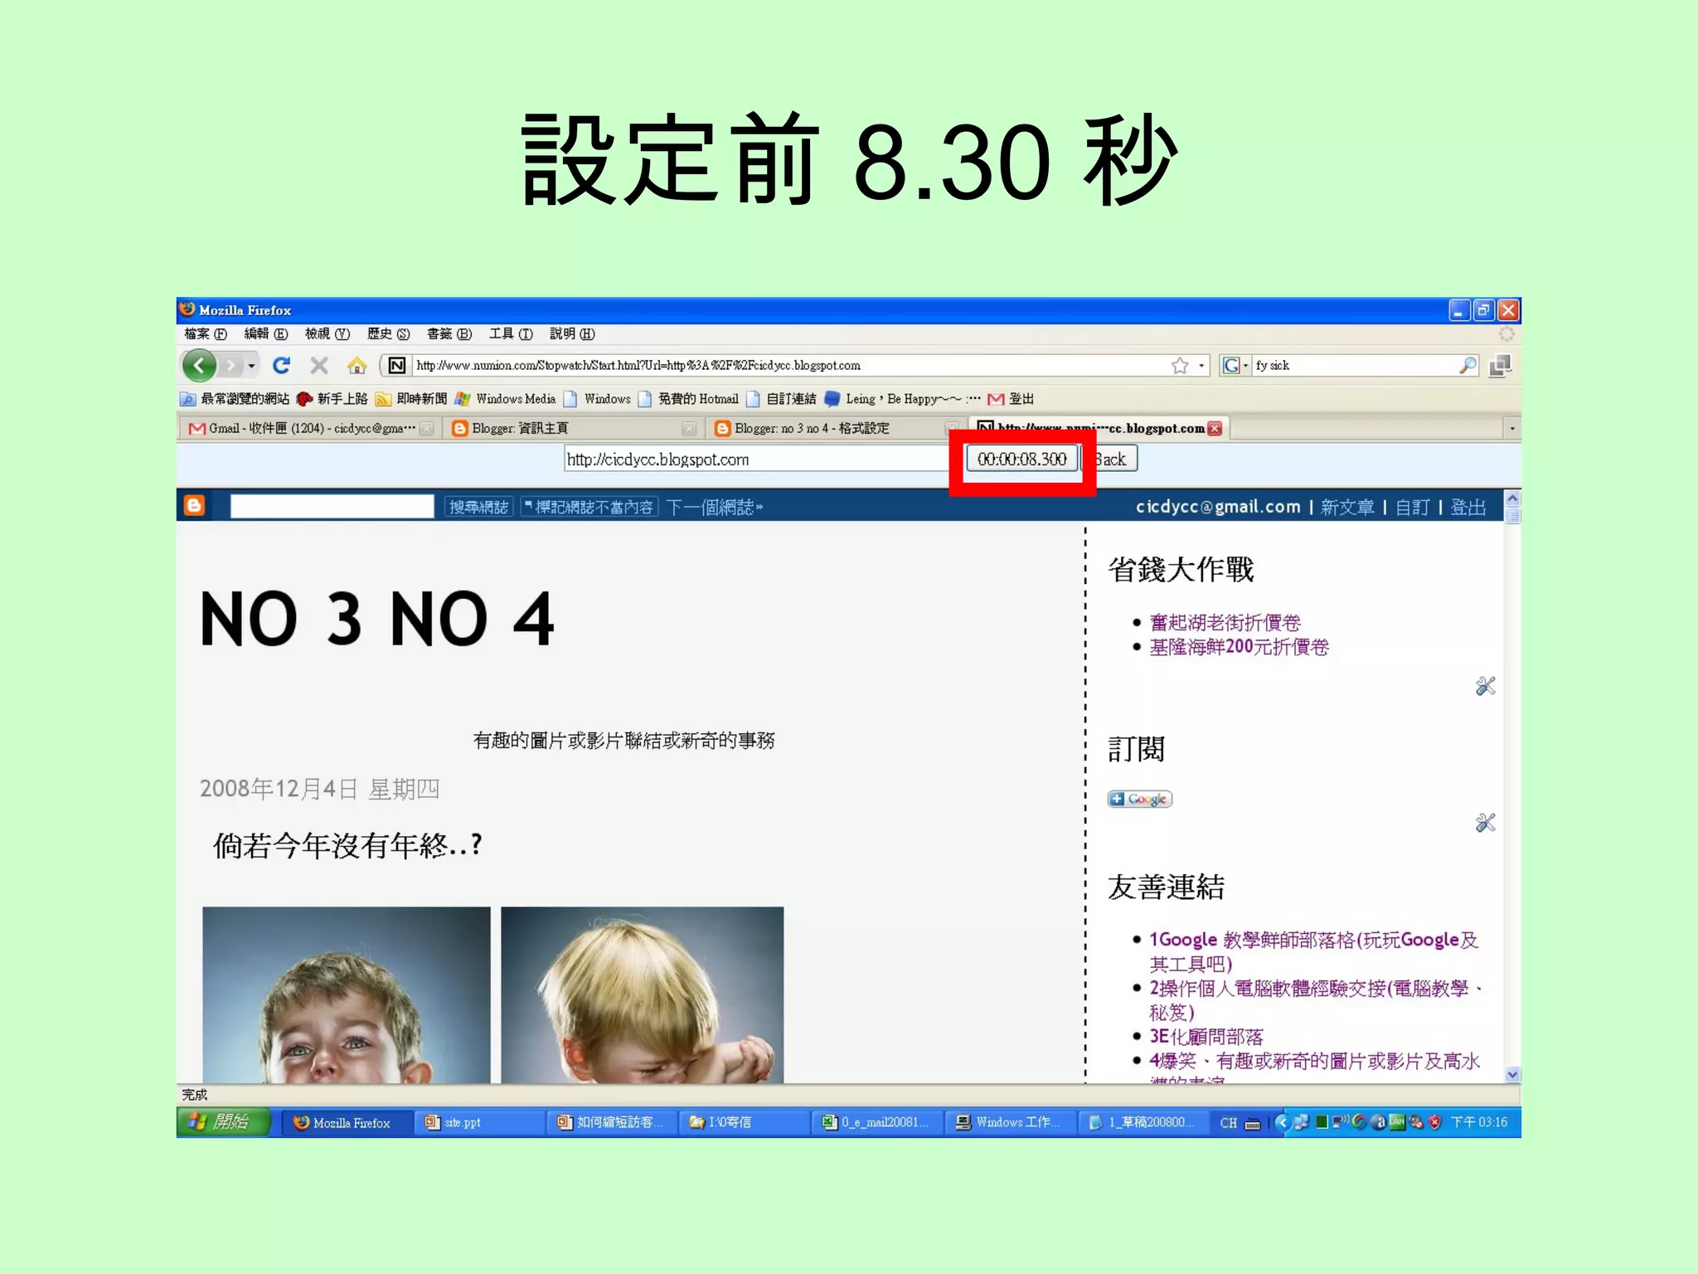
Task: Open the 歷史 (S) menu
Action: [388, 333]
